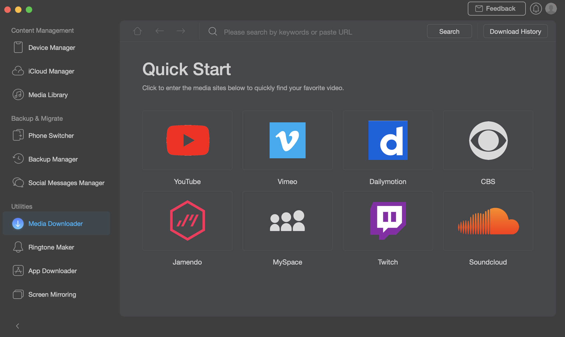This screenshot has height=337, width=565.
Task: Open the Dailymotion logo tile
Action: click(388, 140)
